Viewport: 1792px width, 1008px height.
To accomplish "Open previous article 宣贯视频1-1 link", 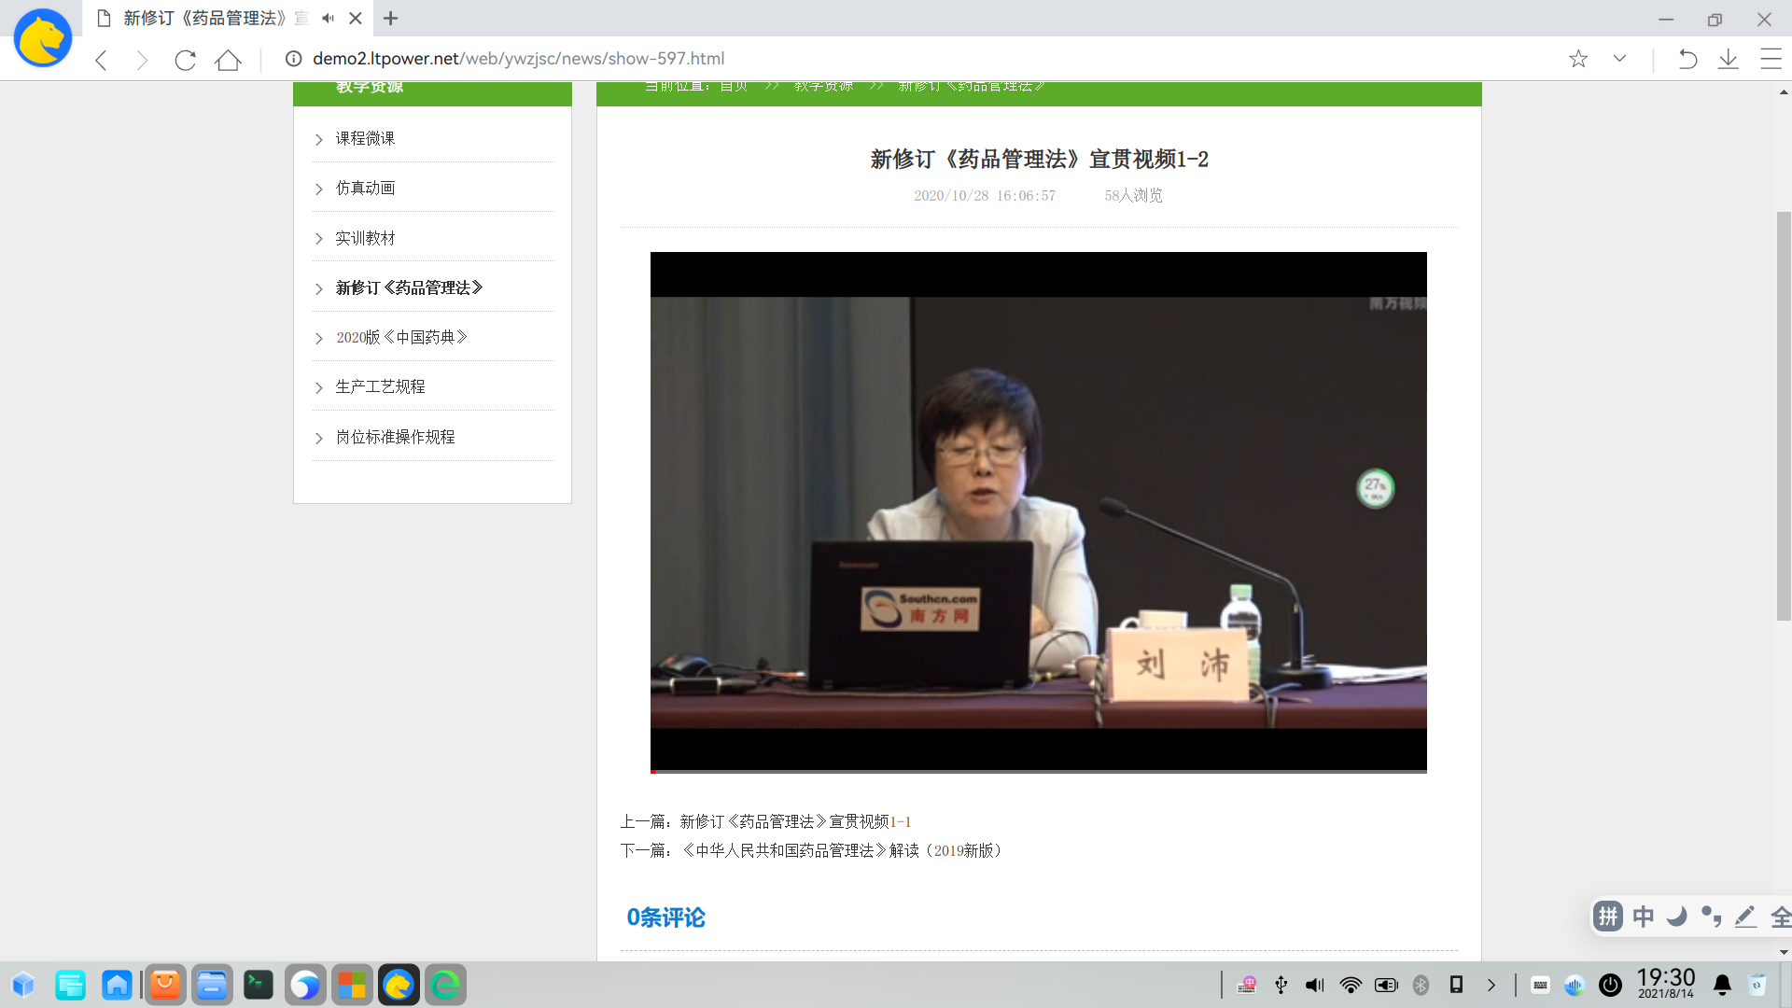I will [x=795, y=821].
